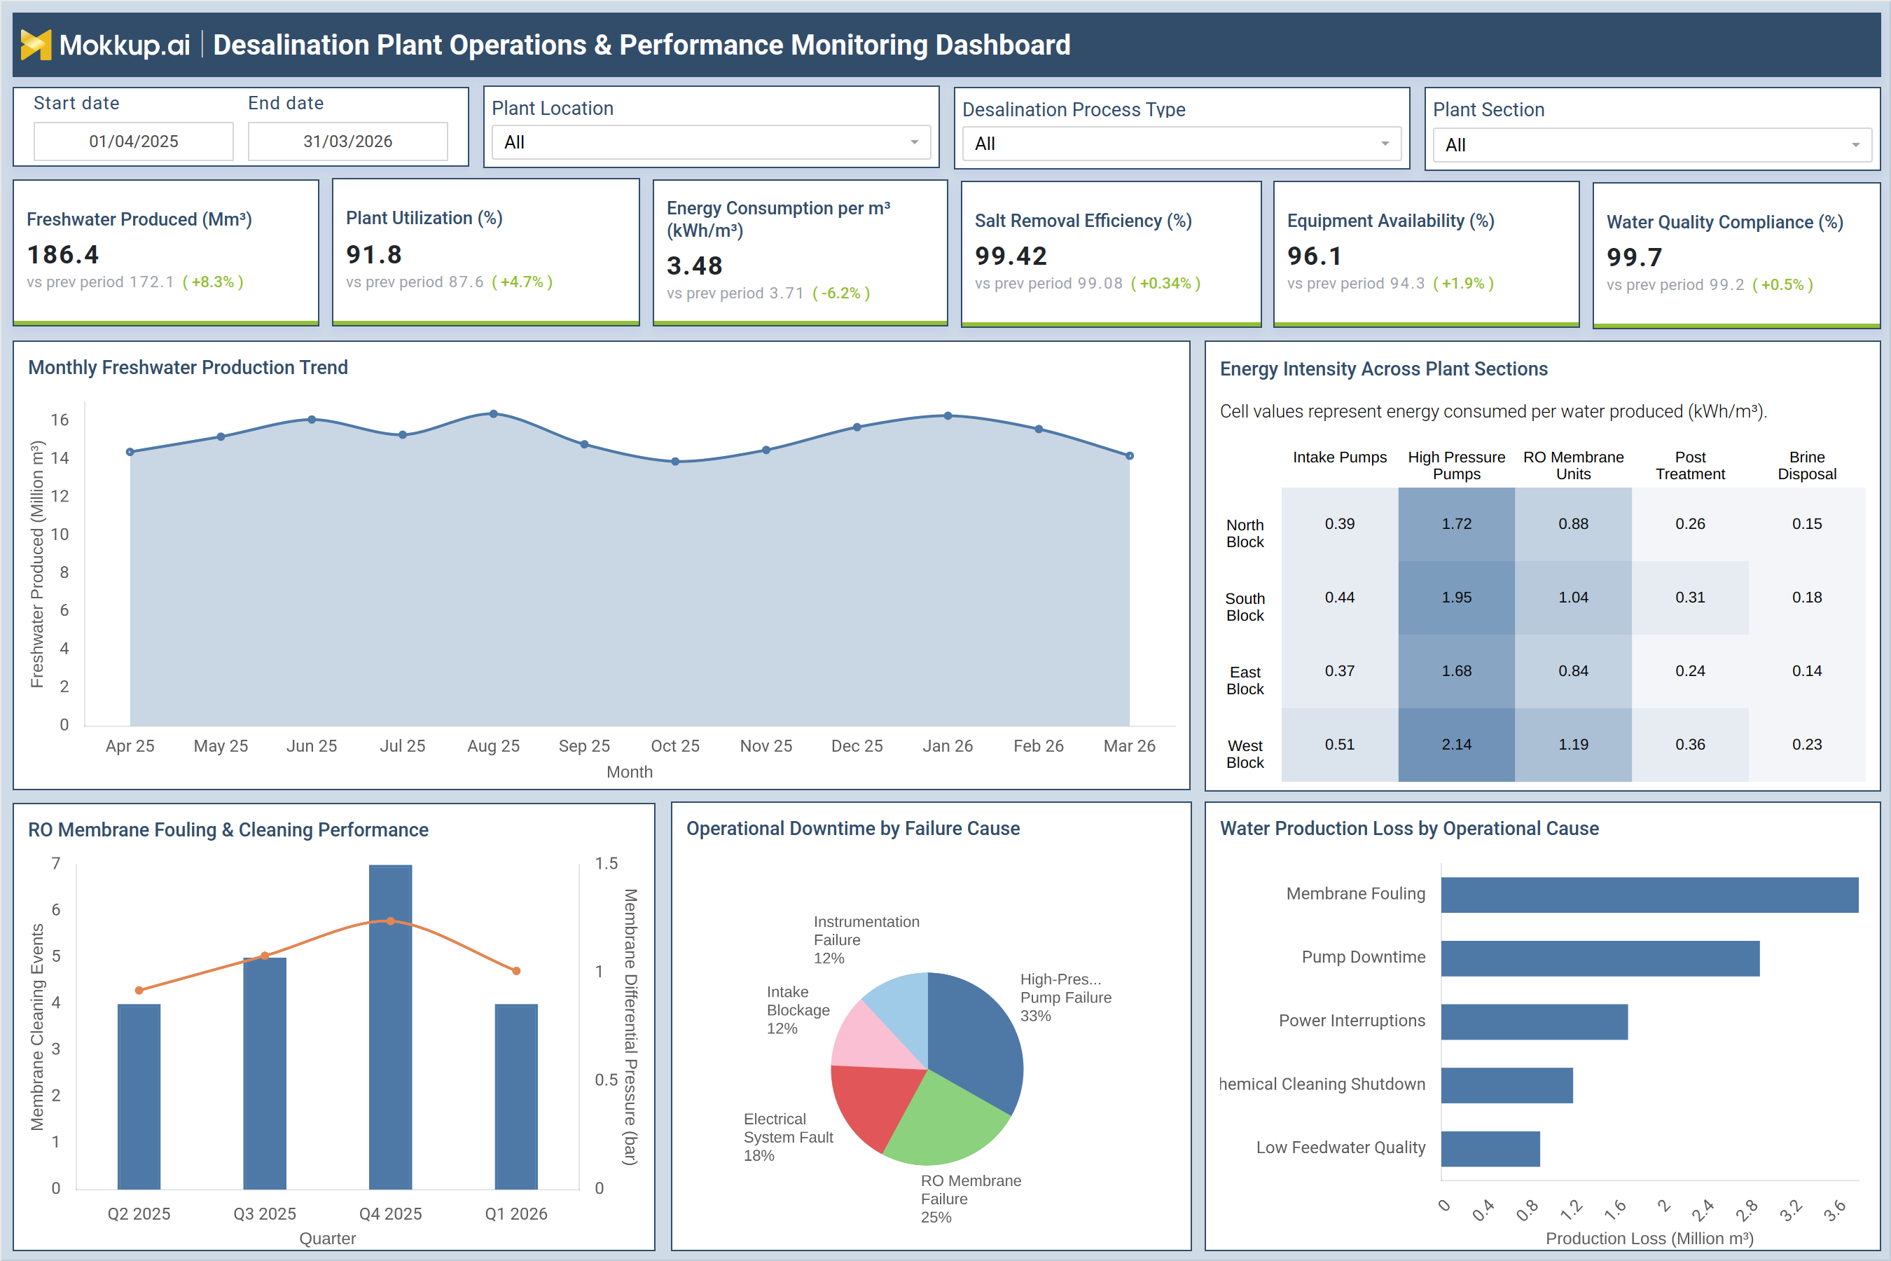The height and width of the screenshot is (1261, 1891).
Task: Select North Block RO Membrane Units cell 0.88
Action: 1574,523
